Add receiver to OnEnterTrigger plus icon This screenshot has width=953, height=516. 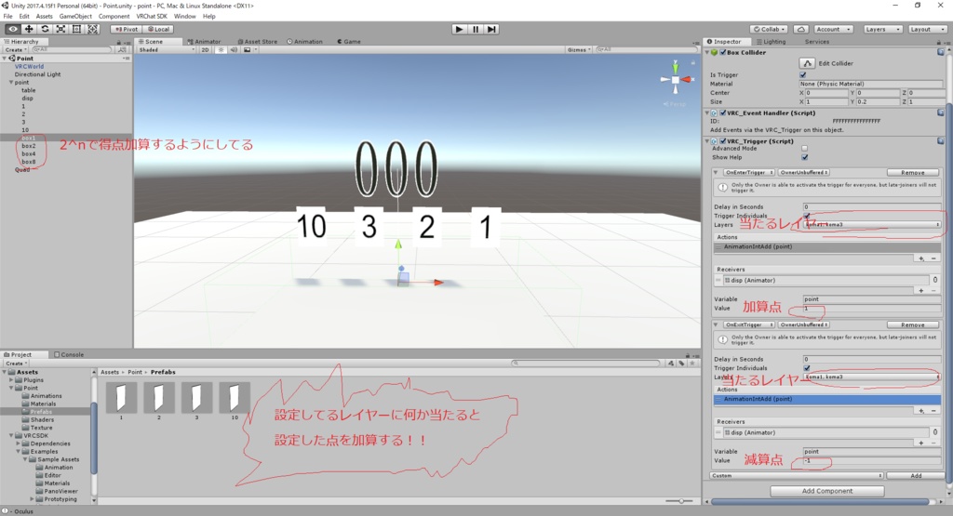pos(921,291)
